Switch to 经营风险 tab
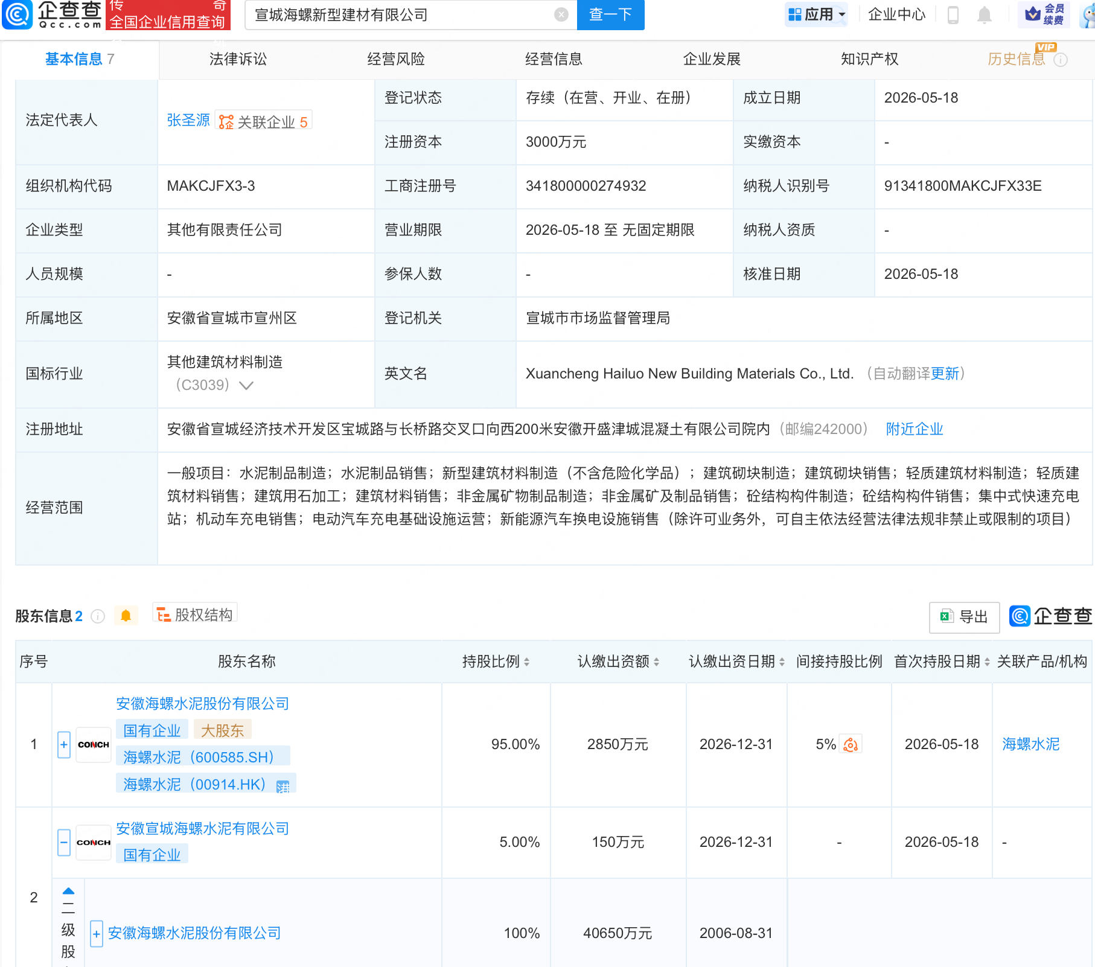This screenshot has height=967, width=1095. pos(396,59)
